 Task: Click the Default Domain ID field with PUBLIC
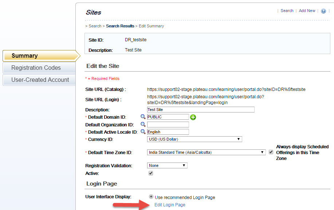pyautogui.click(x=168, y=117)
